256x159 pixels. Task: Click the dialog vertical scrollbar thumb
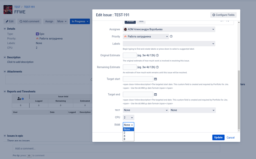(239, 100)
